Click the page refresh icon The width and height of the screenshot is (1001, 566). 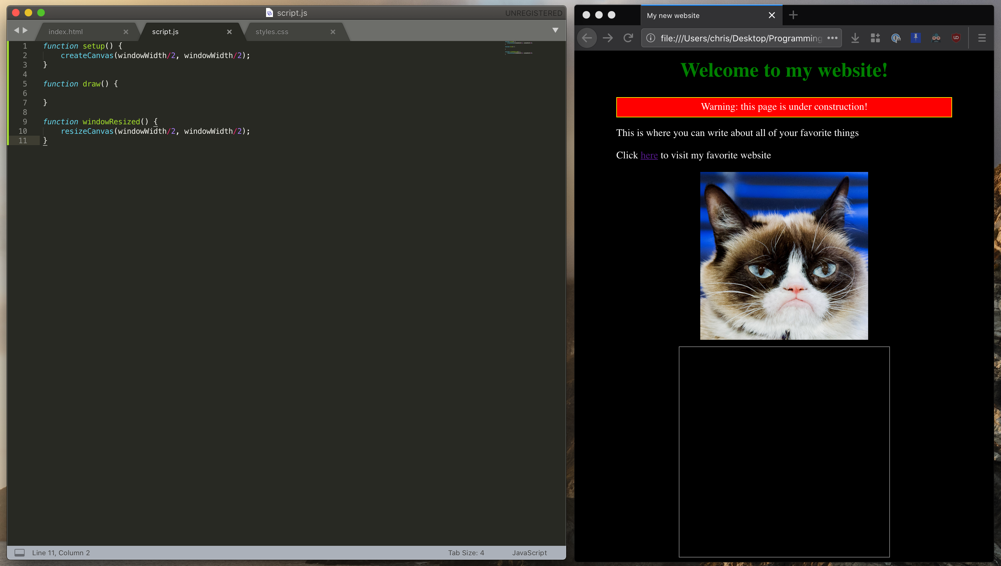(x=628, y=38)
